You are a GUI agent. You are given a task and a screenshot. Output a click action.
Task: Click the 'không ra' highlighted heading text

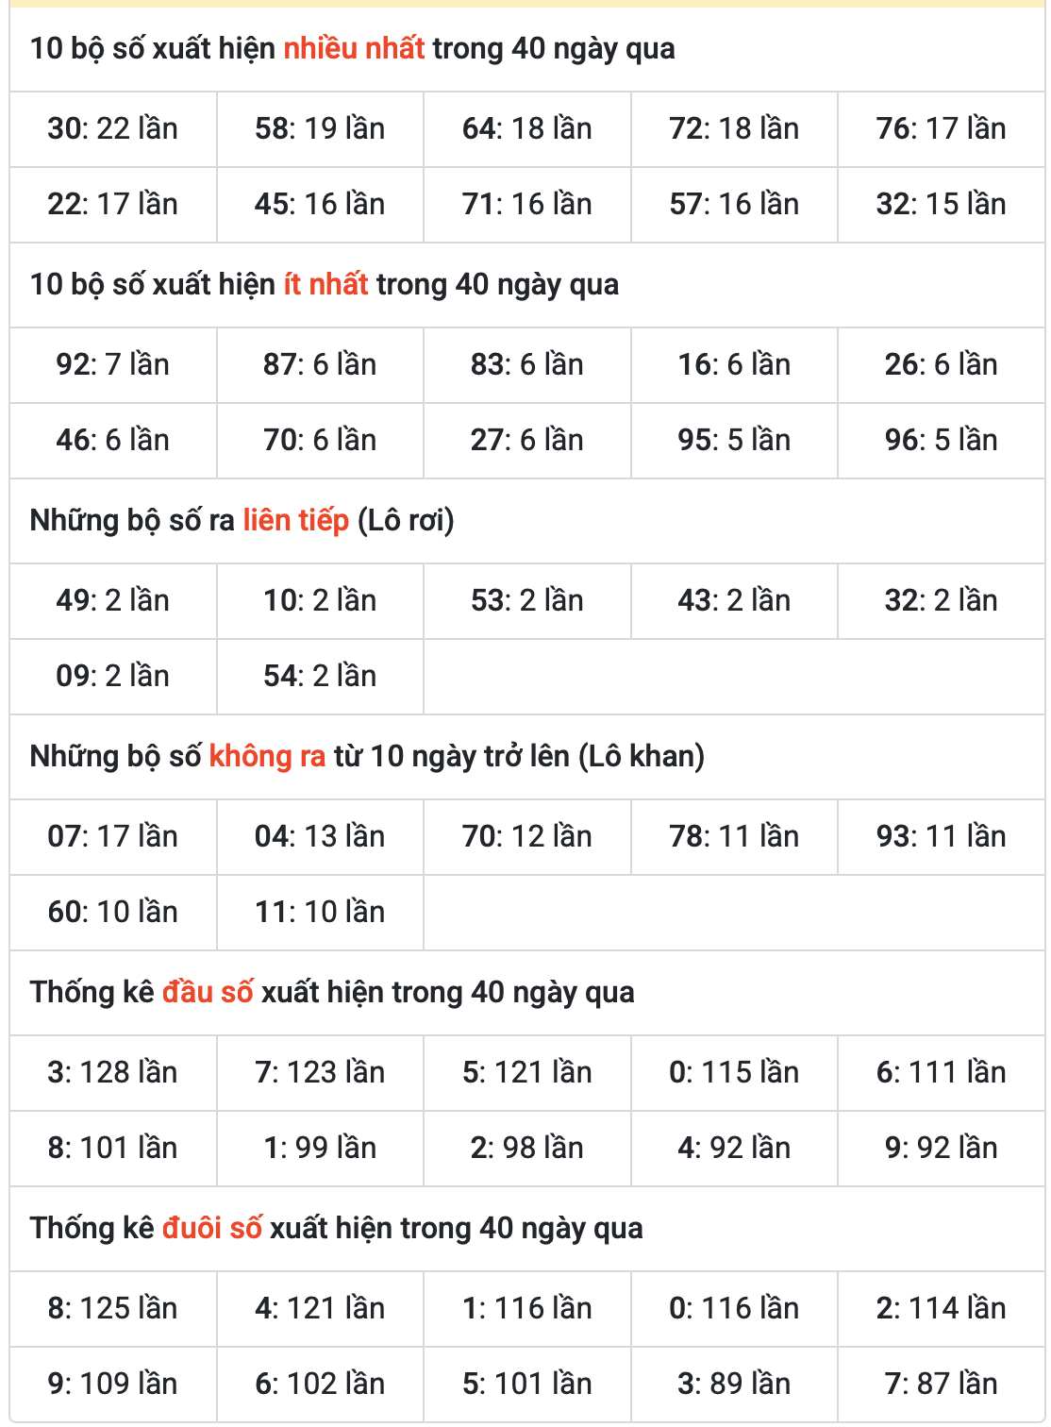267,756
